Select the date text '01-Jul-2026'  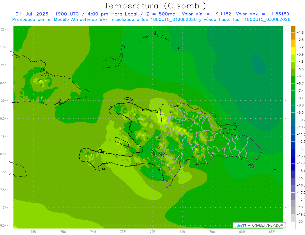[x=32, y=14]
